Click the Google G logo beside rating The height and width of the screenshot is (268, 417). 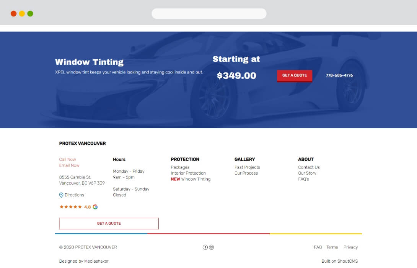click(95, 207)
